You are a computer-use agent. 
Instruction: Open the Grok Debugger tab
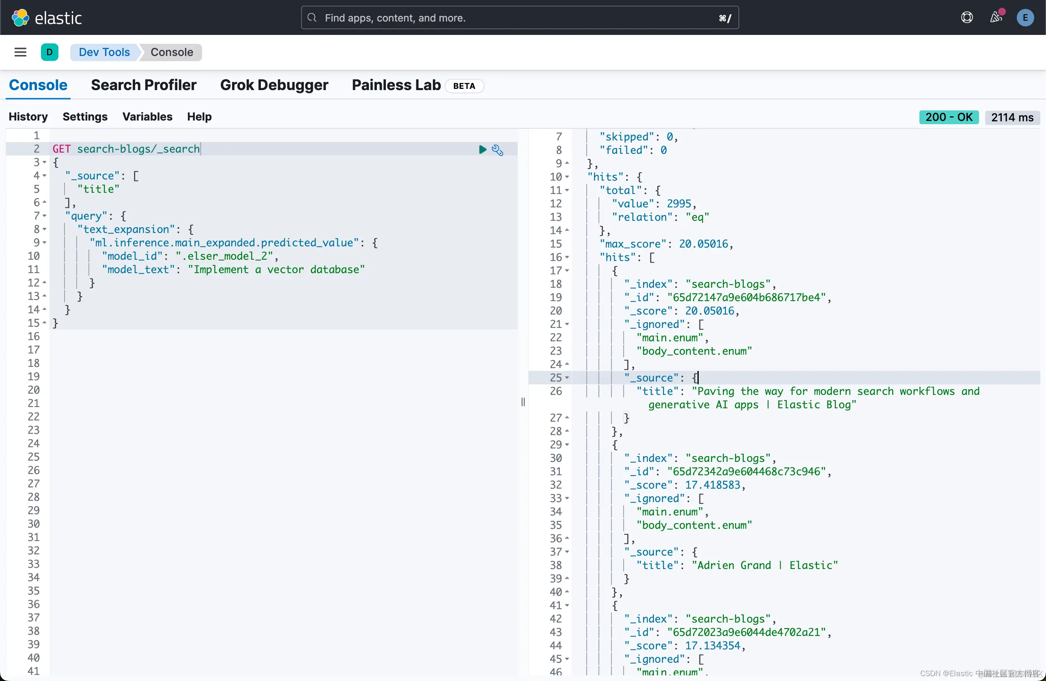tap(274, 85)
